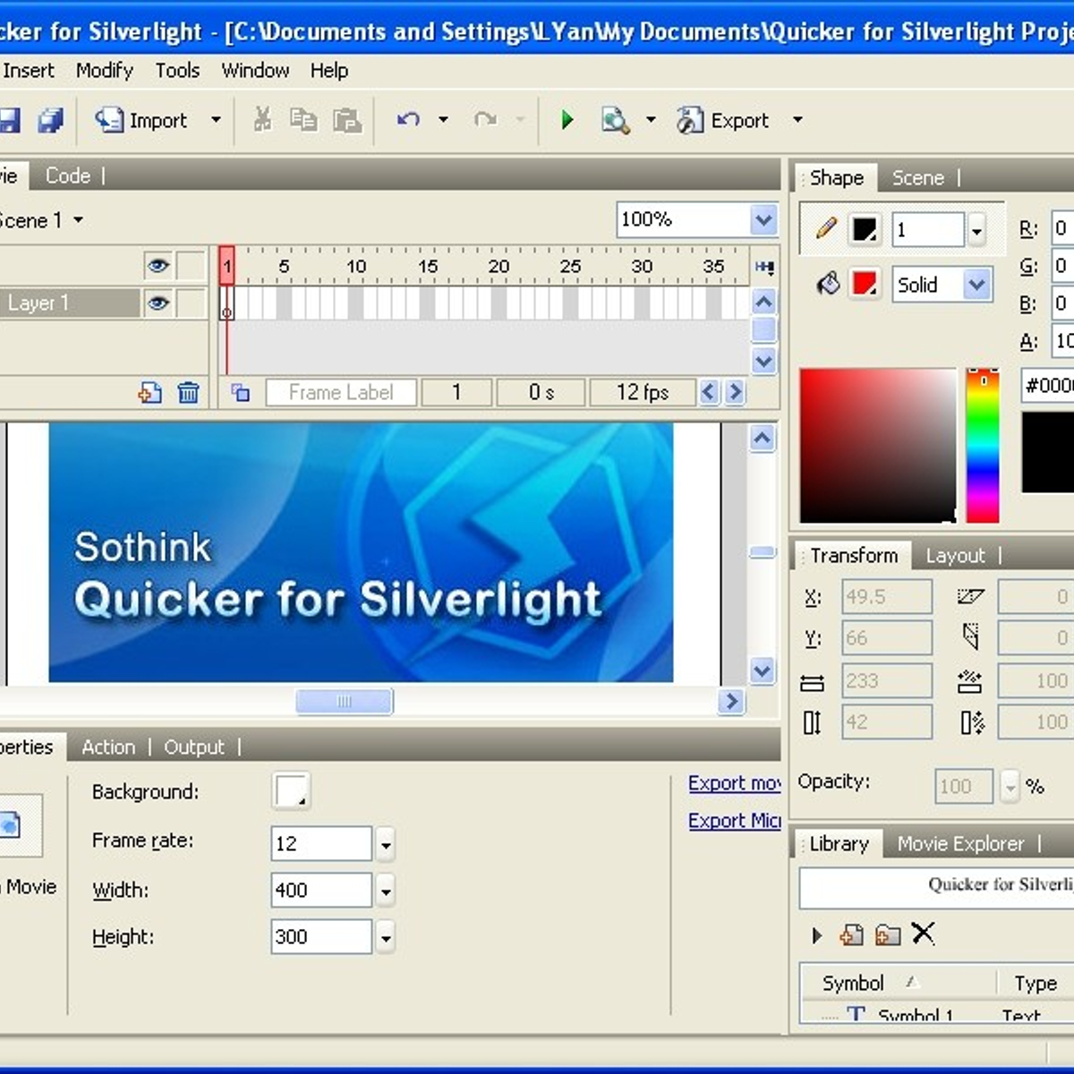Click the Redo arrow icon
Viewport: 1074px width, 1074px height.
[485, 120]
